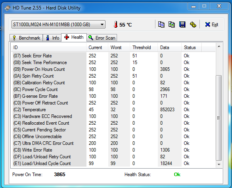Click the scrollbar up arrow
This screenshot has width=232, height=188.
tap(219, 47)
